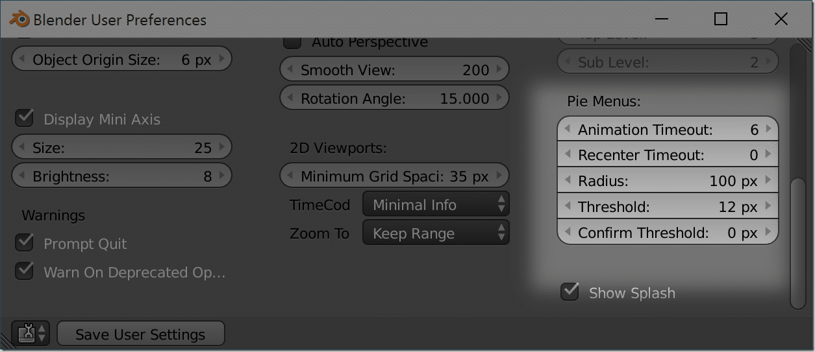Click the Confirm Threshold field
The image size is (815, 352).
pos(668,233)
